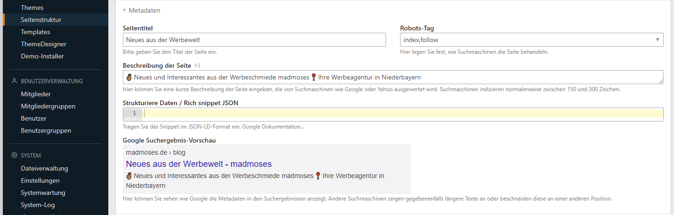Click the gear icon beside SYSTEM
Image resolution: width=674 pixels, height=215 pixels.
[x=14, y=155]
